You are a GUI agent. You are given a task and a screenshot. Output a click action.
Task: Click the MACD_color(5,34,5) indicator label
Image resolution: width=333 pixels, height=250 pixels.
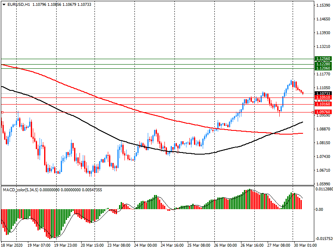pyautogui.click(x=20, y=190)
